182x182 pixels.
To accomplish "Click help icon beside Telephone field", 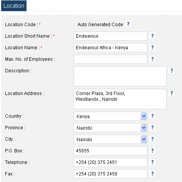I will coord(152,162).
